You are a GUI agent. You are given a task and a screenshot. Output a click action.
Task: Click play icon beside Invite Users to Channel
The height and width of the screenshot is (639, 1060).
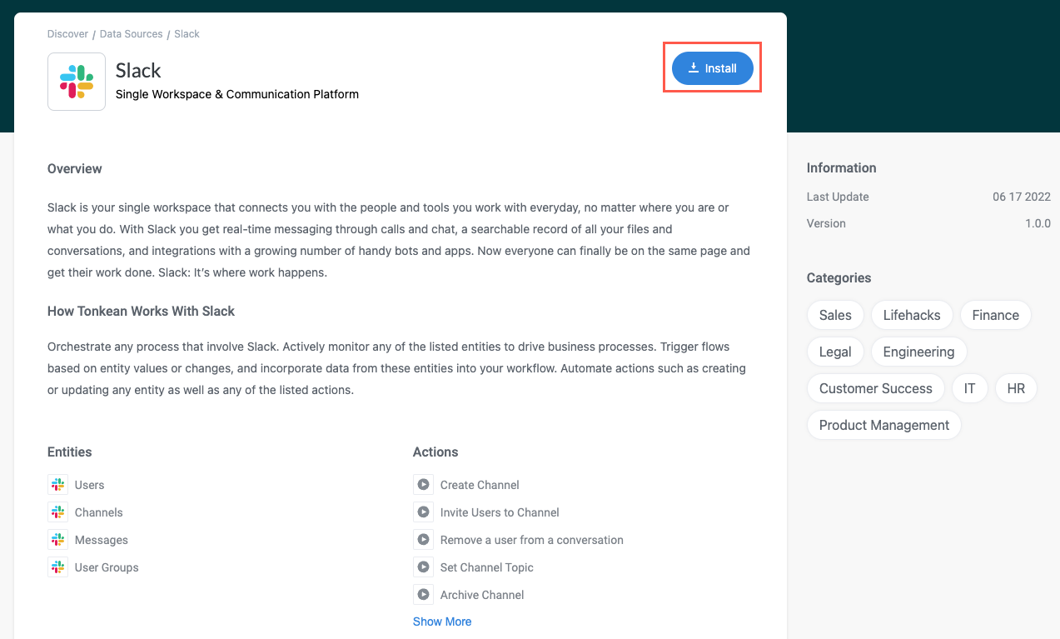pos(423,512)
